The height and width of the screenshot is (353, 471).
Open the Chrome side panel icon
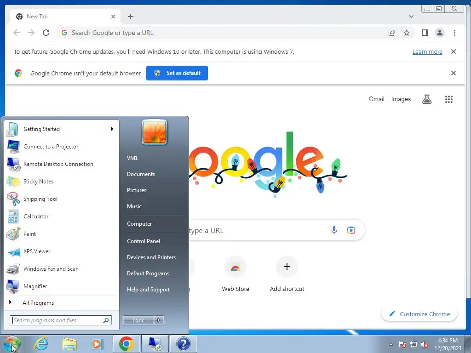pyautogui.click(x=425, y=33)
